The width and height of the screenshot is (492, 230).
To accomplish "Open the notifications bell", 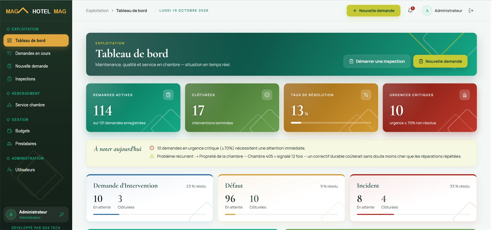I will point(410,10).
